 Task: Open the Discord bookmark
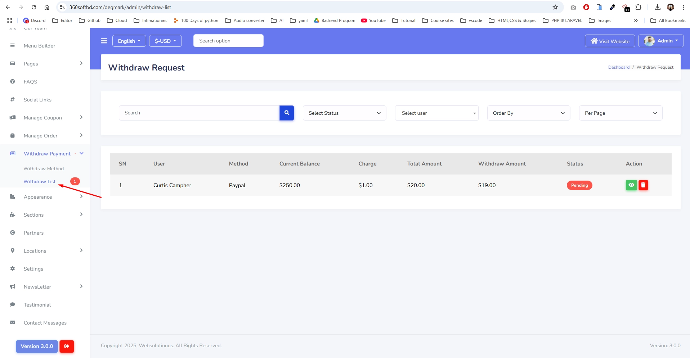click(x=34, y=21)
